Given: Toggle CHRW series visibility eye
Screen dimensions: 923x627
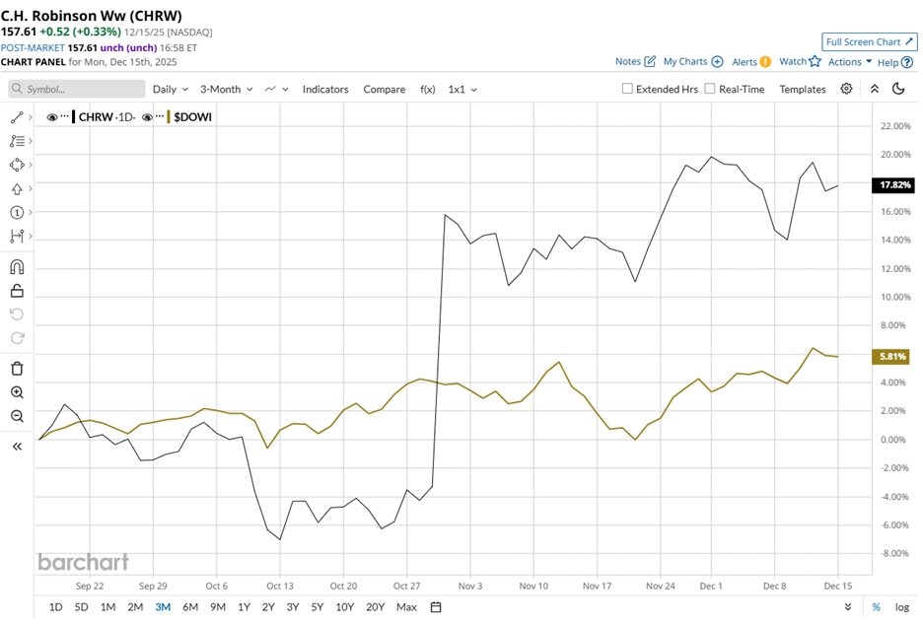Looking at the screenshot, I should point(52,117).
